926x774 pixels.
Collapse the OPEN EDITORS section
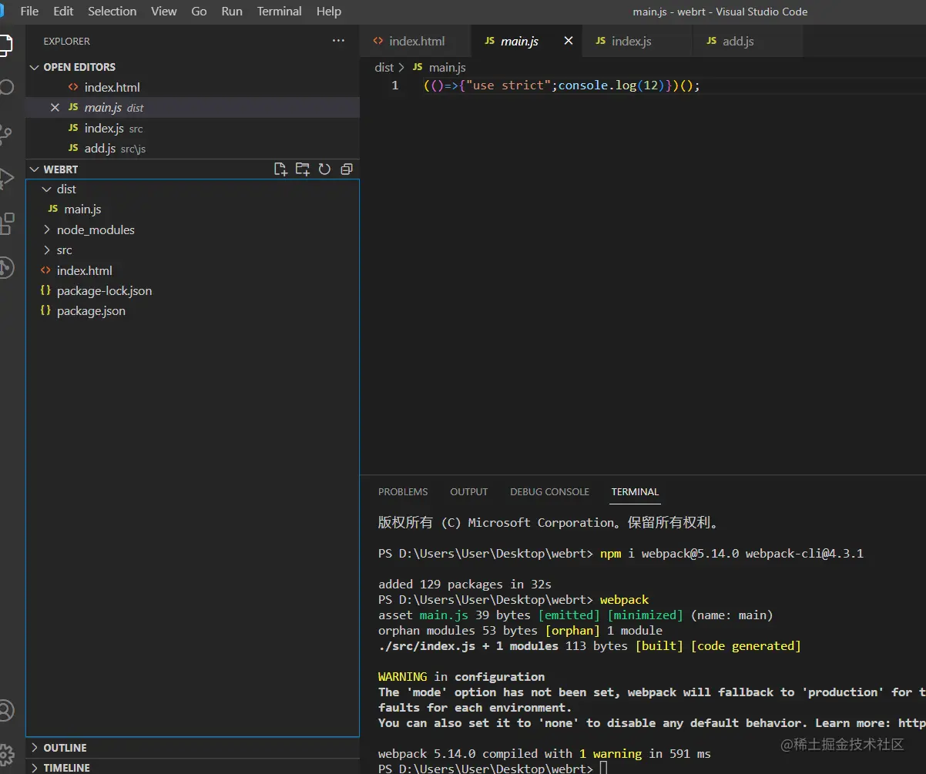click(79, 67)
